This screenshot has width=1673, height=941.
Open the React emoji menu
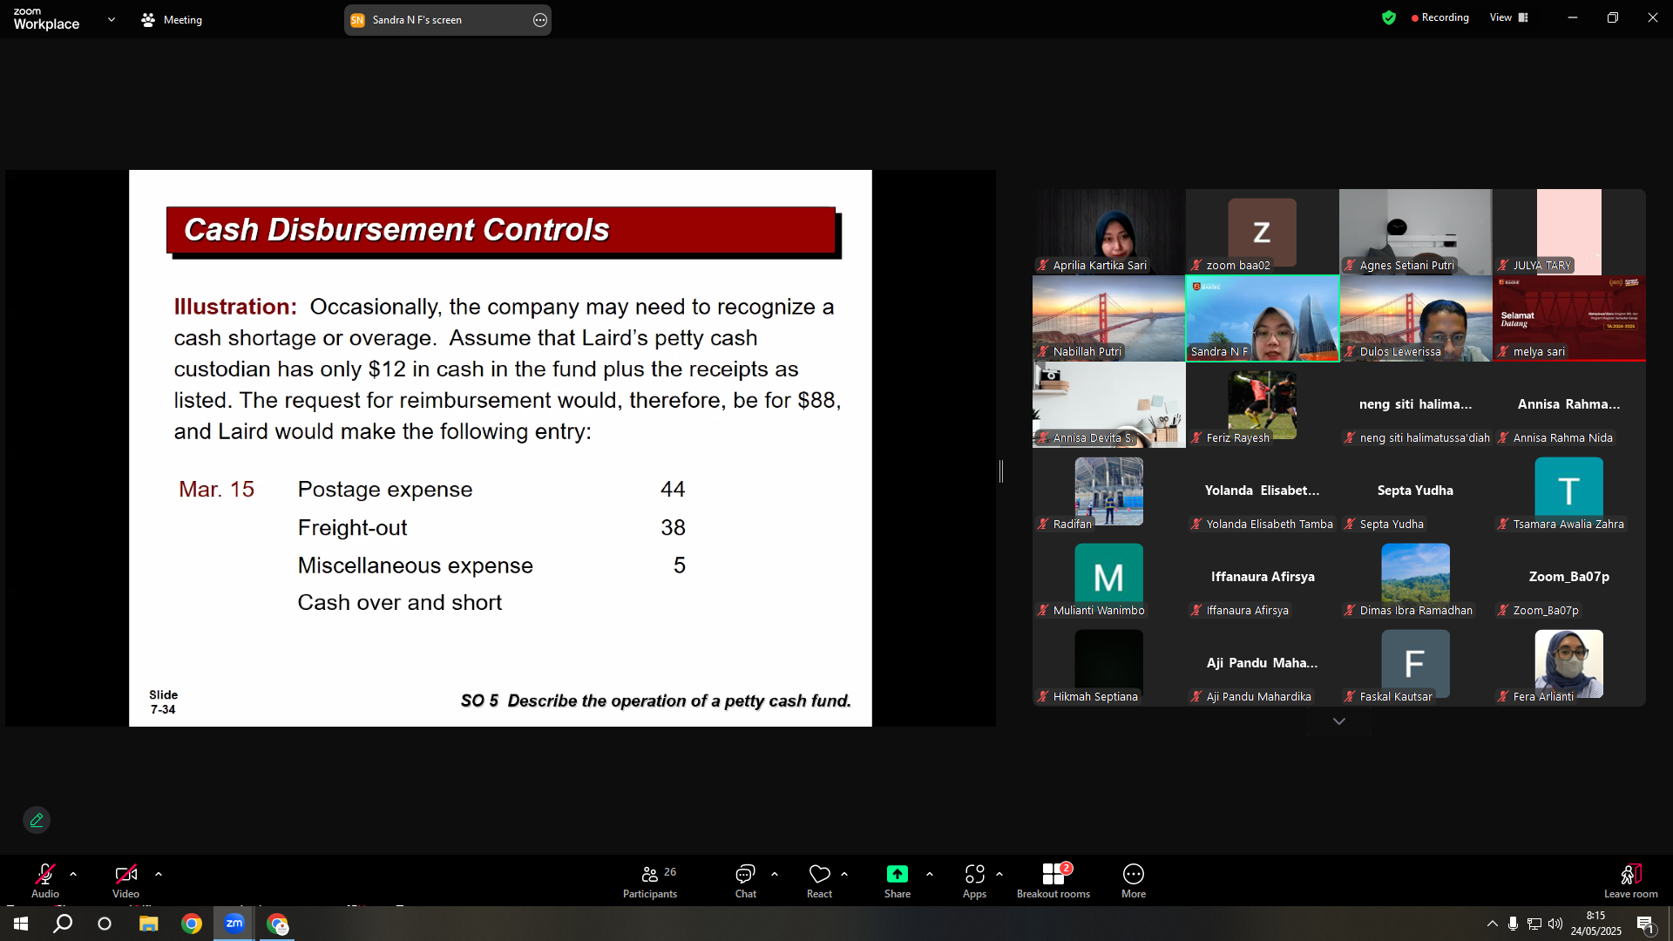click(x=819, y=881)
